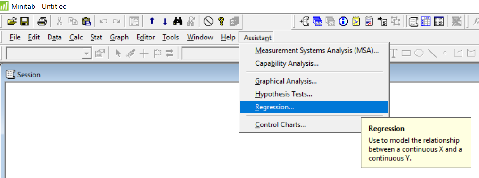Jump to the previous command with the up arrow
The height and width of the screenshot is (178, 479).
[152, 22]
